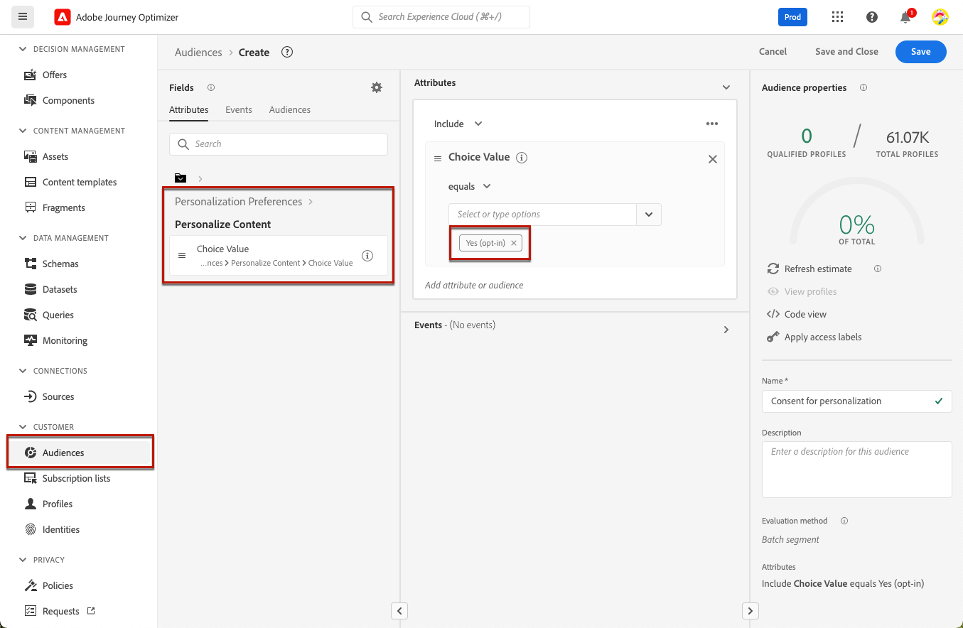Open the hamburger navigation menu
Image resolution: width=963 pixels, height=628 pixels.
click(x=23, y=17)
